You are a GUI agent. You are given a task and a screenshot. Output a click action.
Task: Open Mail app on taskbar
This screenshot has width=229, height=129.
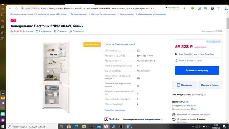click(99, 126)
